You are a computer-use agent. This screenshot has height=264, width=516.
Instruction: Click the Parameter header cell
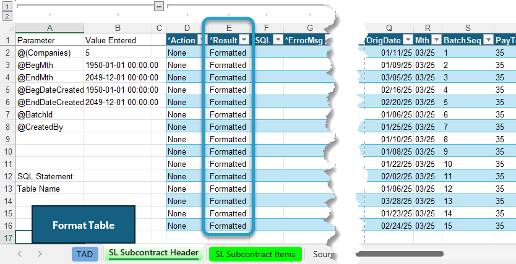pyautogui.click(x=49, y=40)
